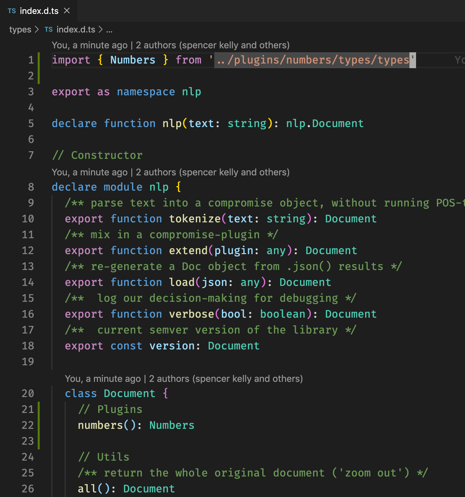Click line number 1 in the gutter
465x497 pixels.
31,60
